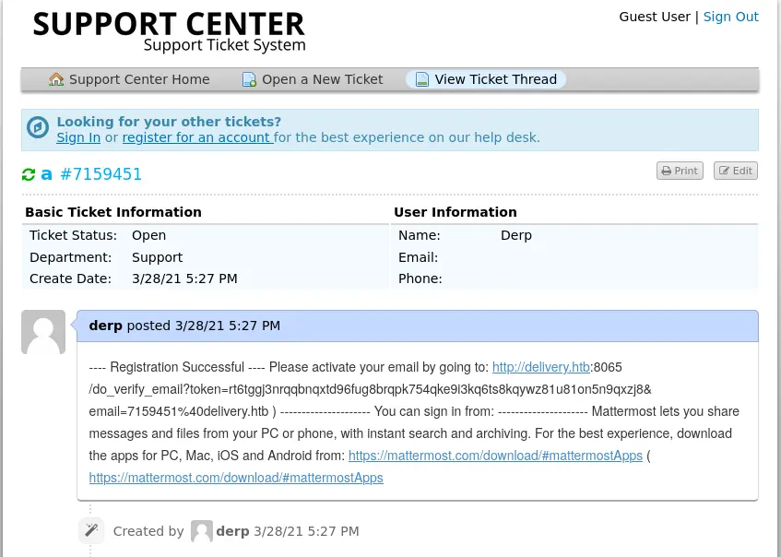
Task: Click the Open a New Ticket icon
Action: [249, 79]
